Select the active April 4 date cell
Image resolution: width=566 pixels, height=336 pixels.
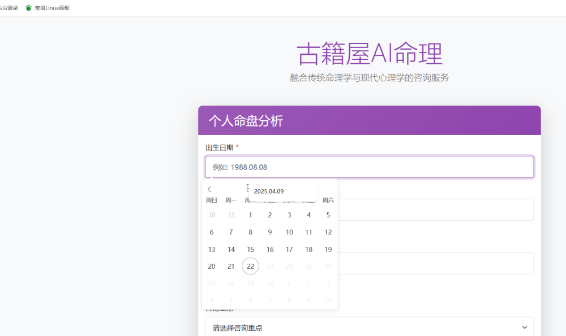308,215
